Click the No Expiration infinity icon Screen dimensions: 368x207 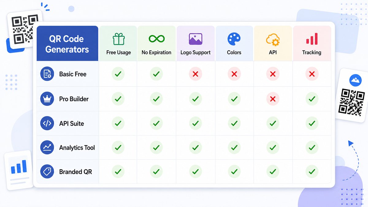(x=156, y=39)
